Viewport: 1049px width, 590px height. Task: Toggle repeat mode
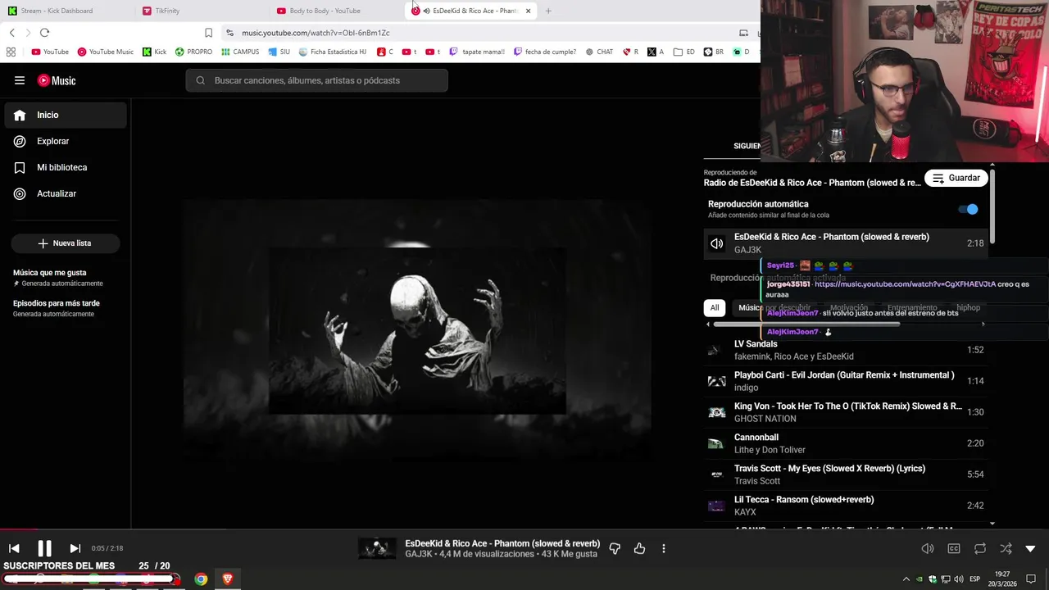pos(980,548)
